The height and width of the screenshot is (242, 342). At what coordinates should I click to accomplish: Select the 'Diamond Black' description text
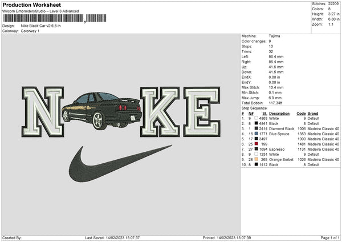click(282, 128)
